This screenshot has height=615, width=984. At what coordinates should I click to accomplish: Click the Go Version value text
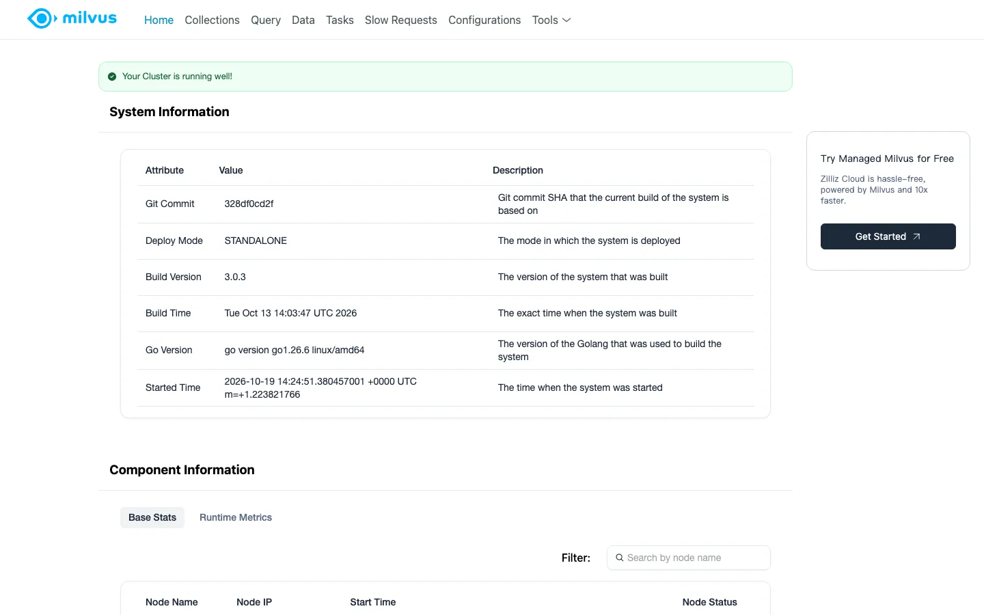pos(295,350)
